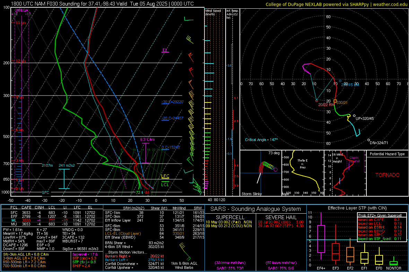The height and width of the screenshot is (272, 409).
Task: Click the DCAPE = 1296 value
Action: click(15, 245)
